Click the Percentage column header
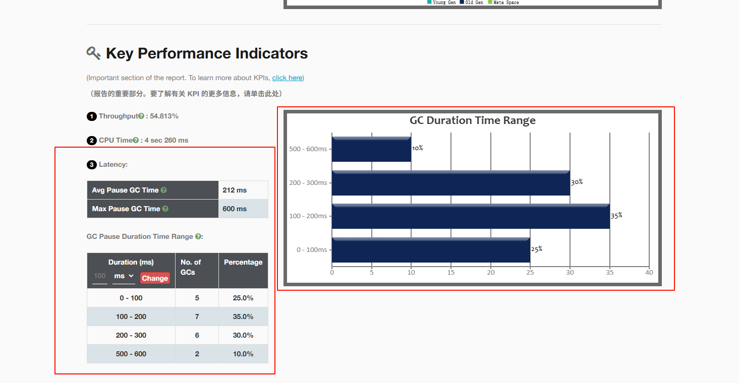This screenshot has width=739, height=383. click(x=243, y=263)
